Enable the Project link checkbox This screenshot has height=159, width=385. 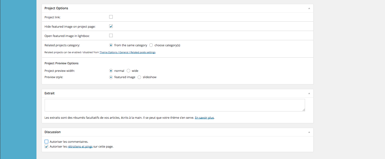click(x=111, y=17)
